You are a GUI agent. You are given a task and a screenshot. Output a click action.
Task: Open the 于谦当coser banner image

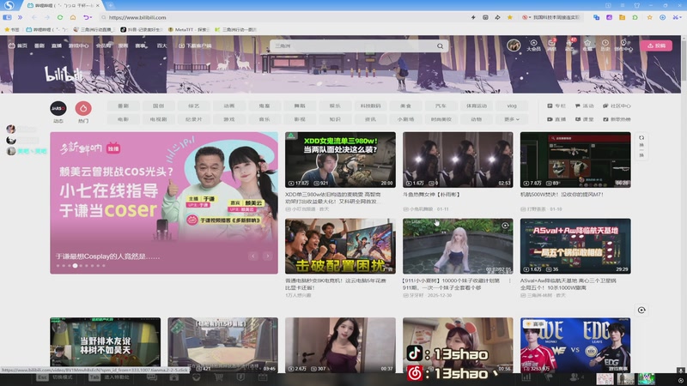pyautogui.click(x=164, y=203)
